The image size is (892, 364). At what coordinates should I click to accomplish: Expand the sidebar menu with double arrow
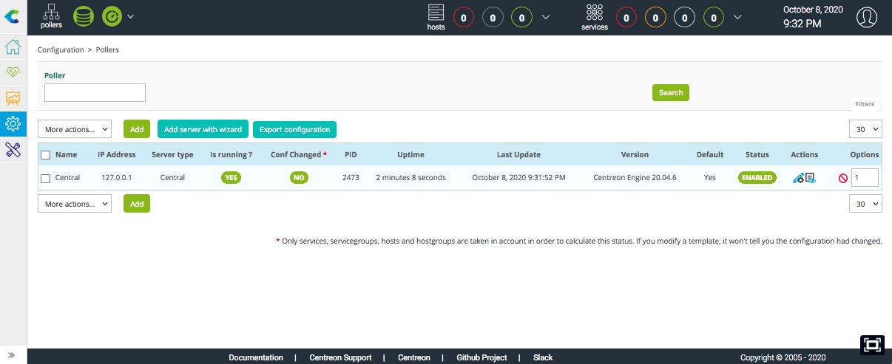coord(13,355)
